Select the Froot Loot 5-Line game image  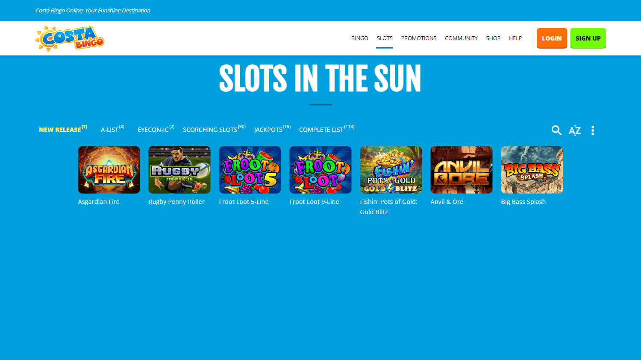[x=250, y=170]
